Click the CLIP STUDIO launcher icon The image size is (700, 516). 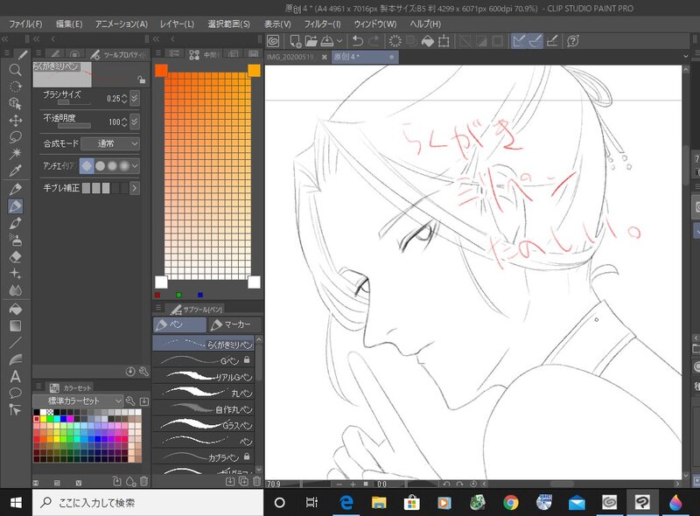273,41
